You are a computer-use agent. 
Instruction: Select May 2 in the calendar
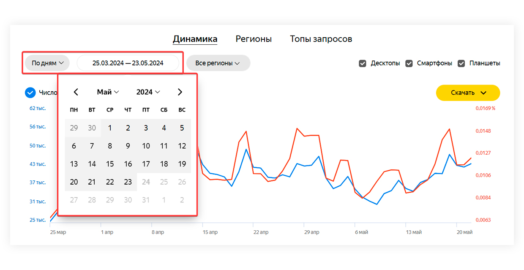[128, 128]
